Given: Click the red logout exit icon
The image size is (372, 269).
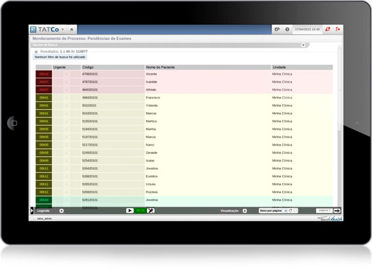Looking at the screenshot, I should pyautogui.click(x=338, y=29).
